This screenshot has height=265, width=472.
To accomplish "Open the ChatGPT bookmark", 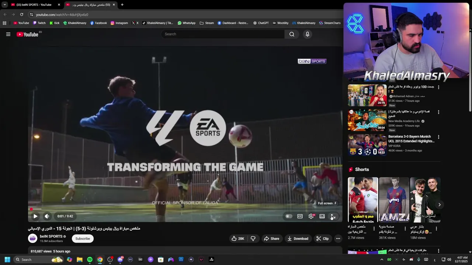I will click(x=261, y=23).
